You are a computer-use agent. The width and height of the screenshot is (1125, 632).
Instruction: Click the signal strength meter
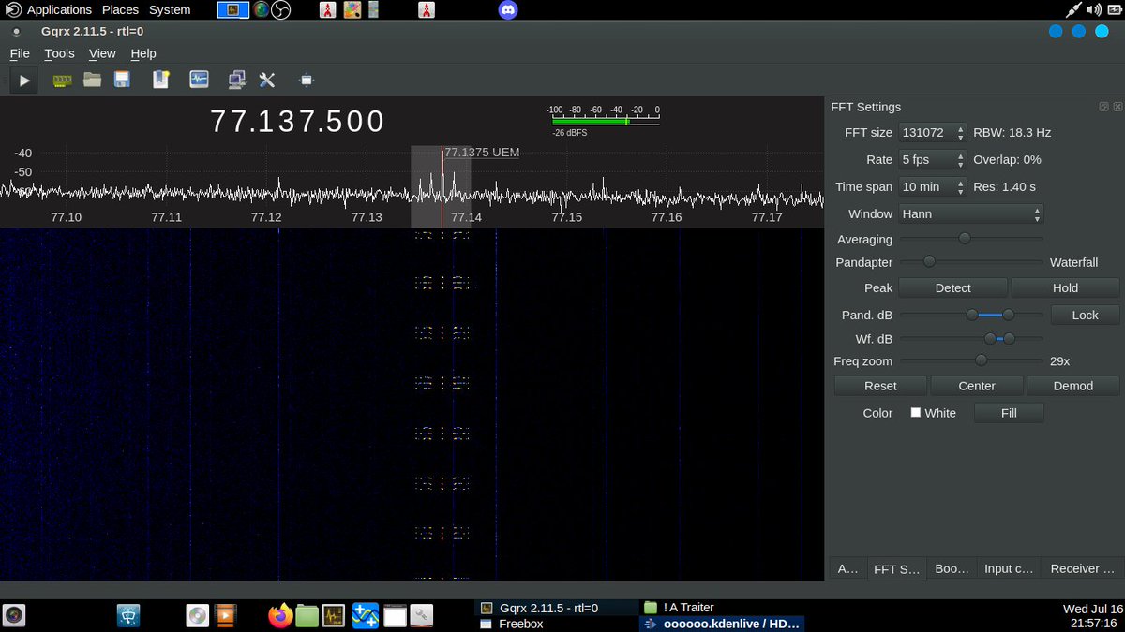(605, 120)
